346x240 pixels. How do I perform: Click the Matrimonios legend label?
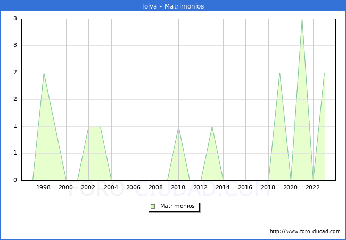177,206
